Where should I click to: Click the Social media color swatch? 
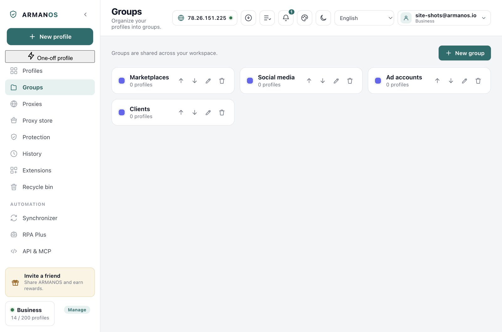point(250,81)
